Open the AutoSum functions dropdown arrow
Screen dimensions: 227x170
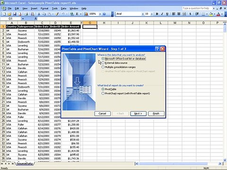(81, 14)
